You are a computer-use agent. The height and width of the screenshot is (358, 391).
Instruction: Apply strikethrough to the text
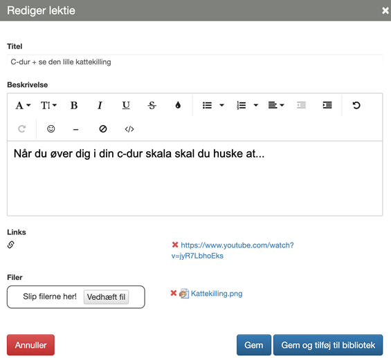(x=152, y=105)
